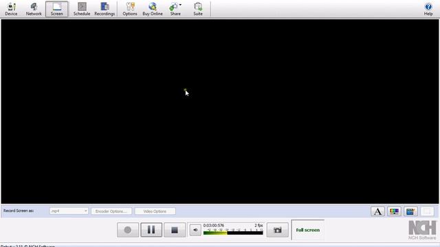Click the Buy Online icon
The height and width of the screenshot is (247, 440).
153,9
